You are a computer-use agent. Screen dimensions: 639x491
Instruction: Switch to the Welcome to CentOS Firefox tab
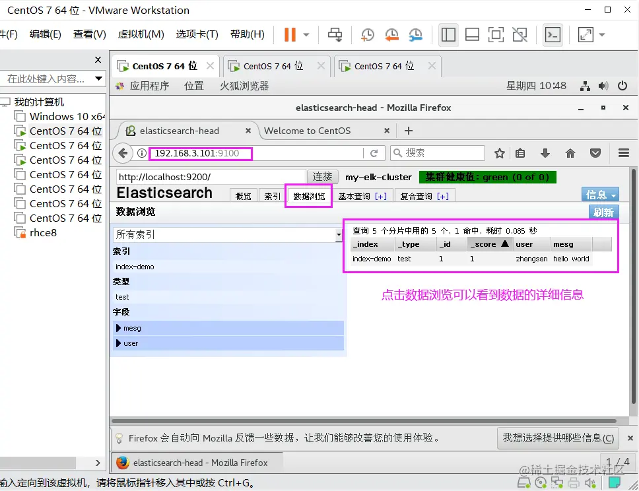click(307, 131)
